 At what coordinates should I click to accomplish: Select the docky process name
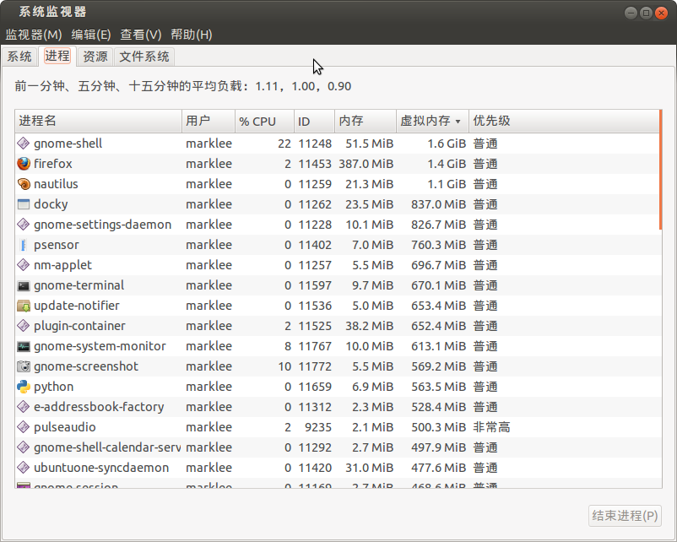coord(51,204)
